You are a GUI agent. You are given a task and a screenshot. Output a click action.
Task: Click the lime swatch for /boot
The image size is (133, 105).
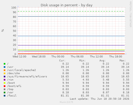tap(5, 83)
